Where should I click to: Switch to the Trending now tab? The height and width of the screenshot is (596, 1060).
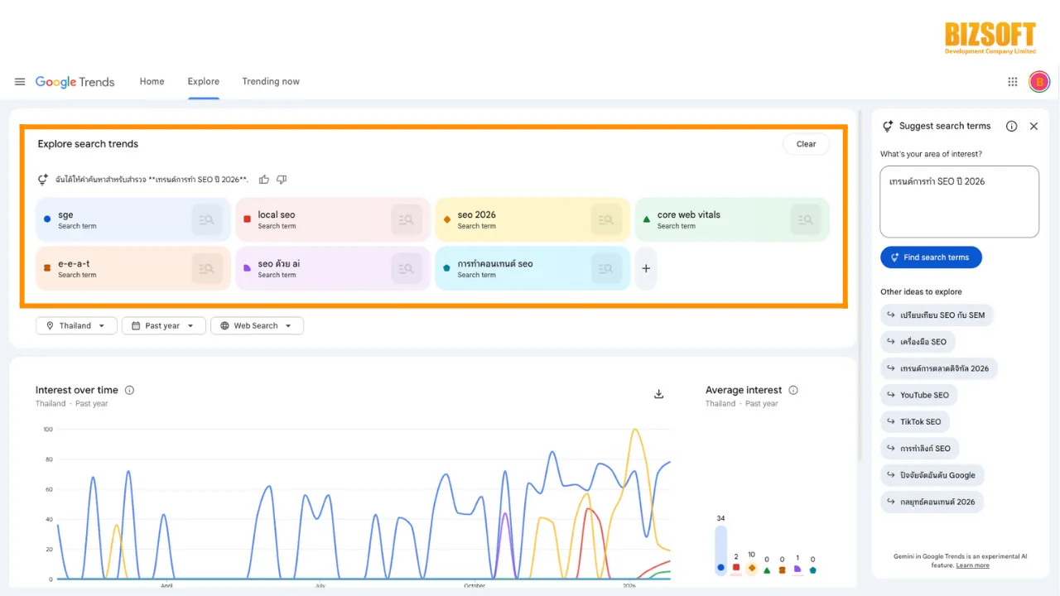tap(271, 81)
